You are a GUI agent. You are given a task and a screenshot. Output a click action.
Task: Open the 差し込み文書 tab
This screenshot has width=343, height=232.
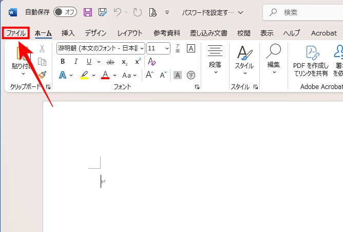click(x=208, y=33)
